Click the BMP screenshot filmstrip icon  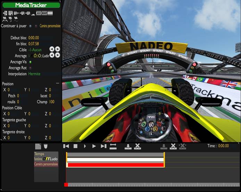(44, 13)
